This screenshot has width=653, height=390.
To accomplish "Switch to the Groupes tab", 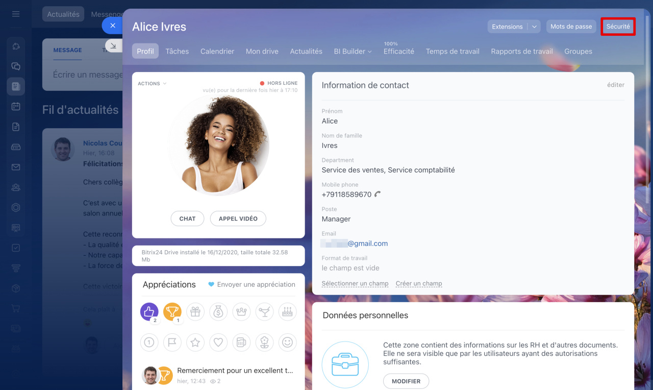I will point(578,51).
